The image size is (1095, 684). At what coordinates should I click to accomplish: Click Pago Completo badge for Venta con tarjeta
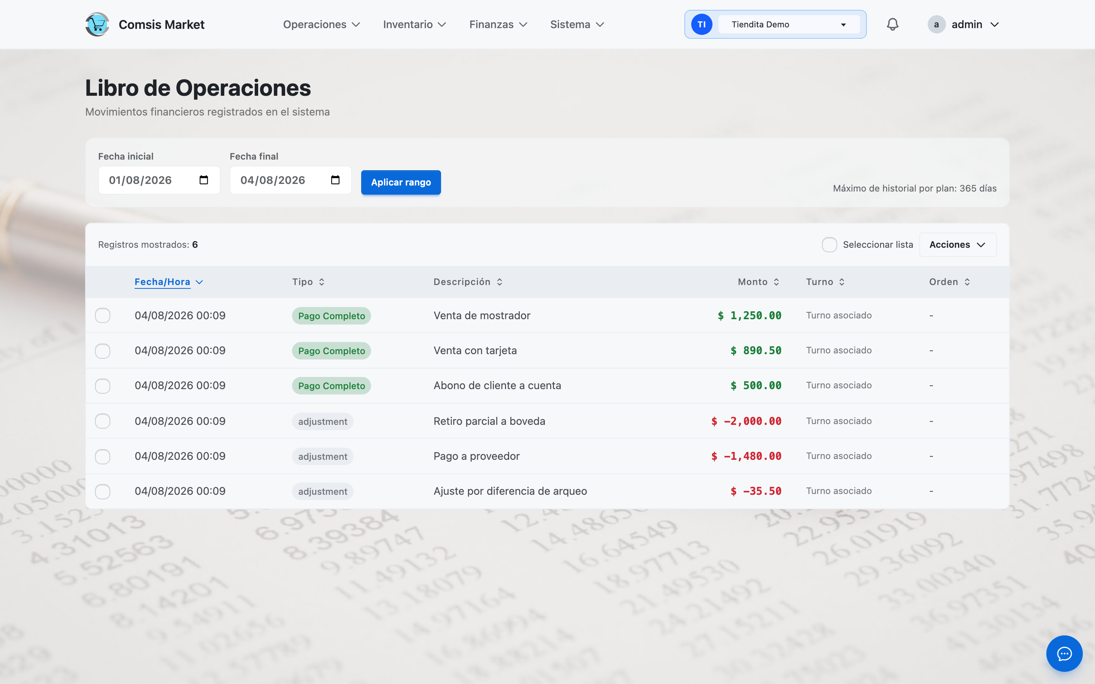click(331, 351)
